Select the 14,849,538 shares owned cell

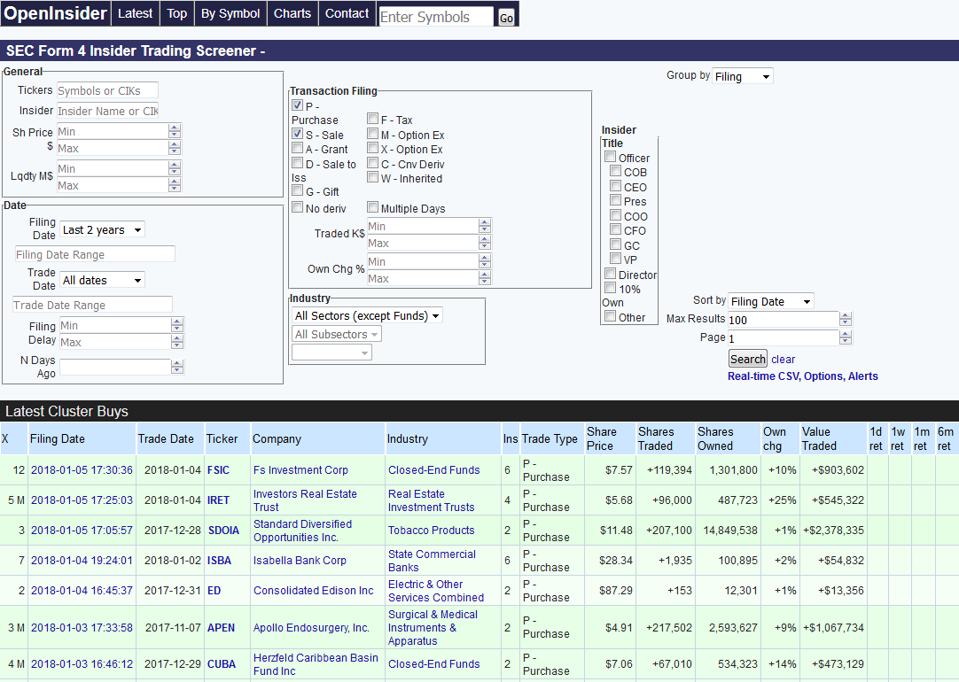(730, 531)
